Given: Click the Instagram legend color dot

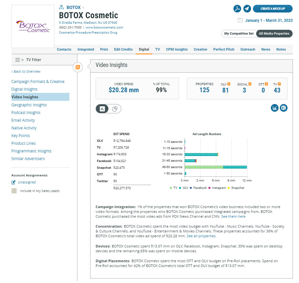Looking at the screenshot, I should [x=209, y=188].
